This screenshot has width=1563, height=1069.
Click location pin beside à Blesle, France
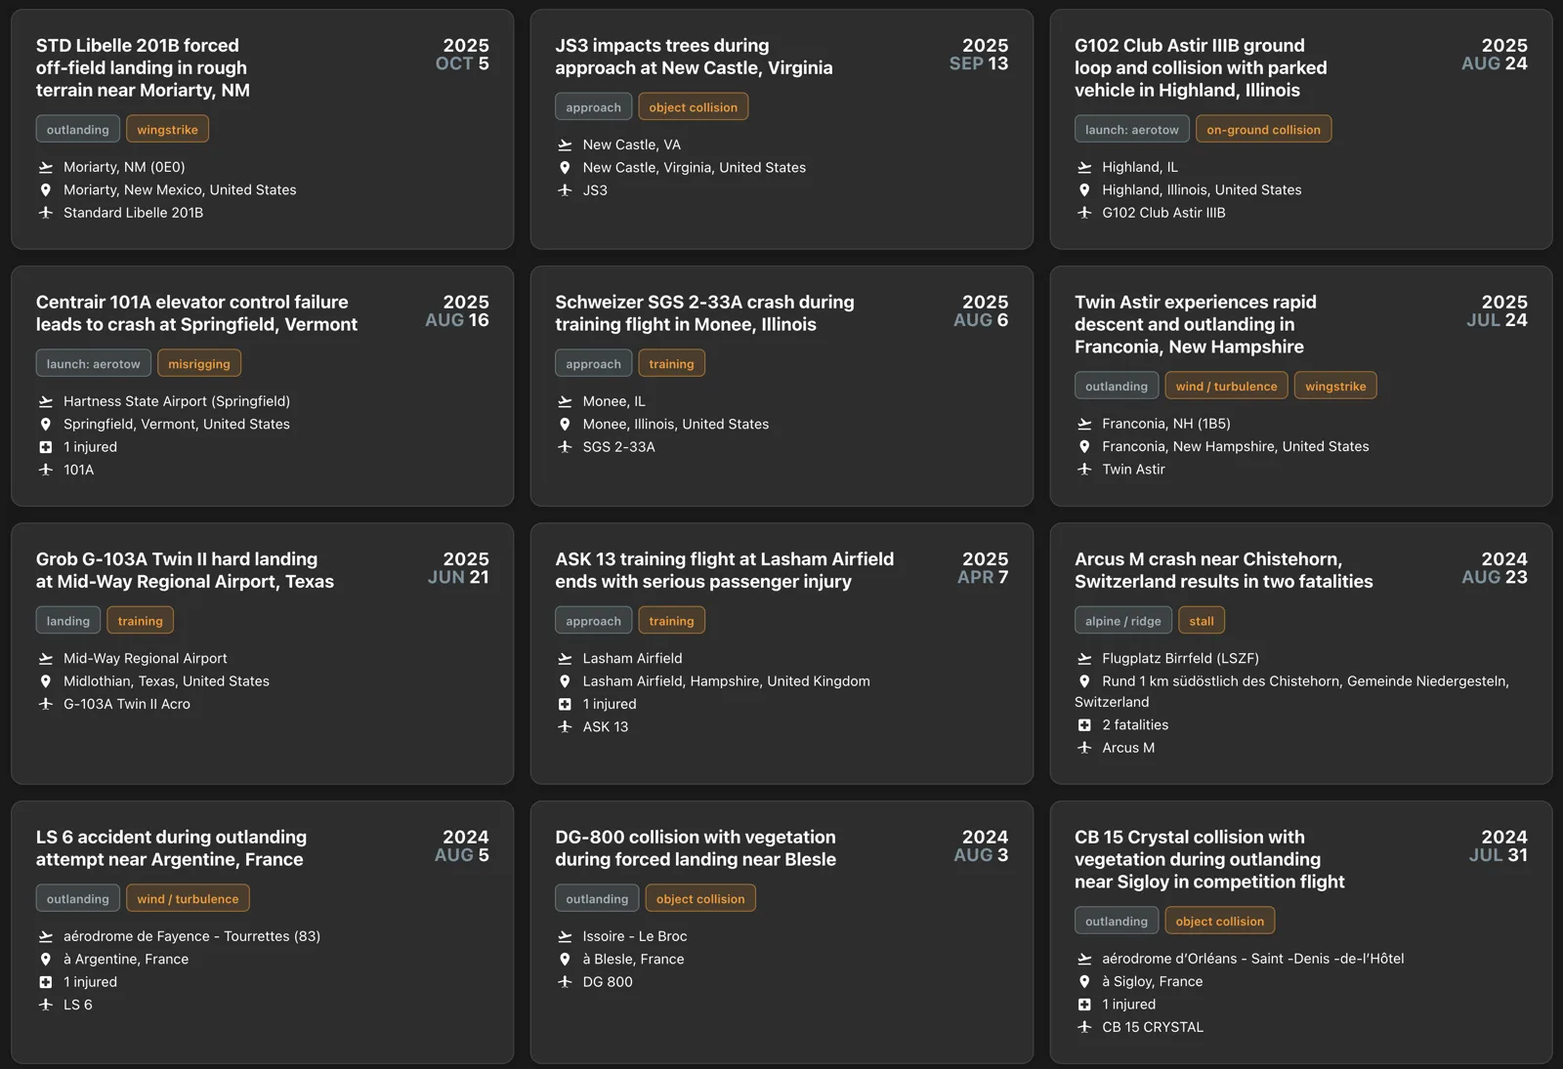[565, 959]
